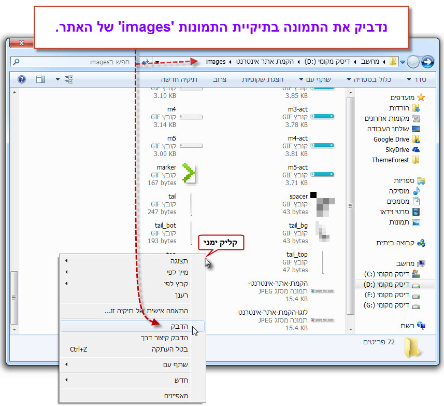The image size is (444, 406).
Task: Open the 'כלול בספריה' dropdown
Action: pos(369,80)
